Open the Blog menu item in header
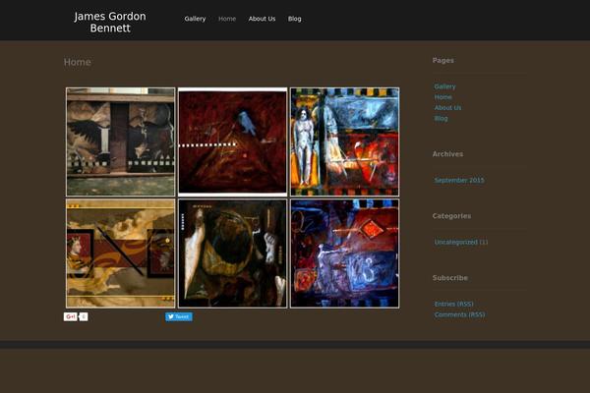Viewport: 590px width, 393px height. coord(295,19)
